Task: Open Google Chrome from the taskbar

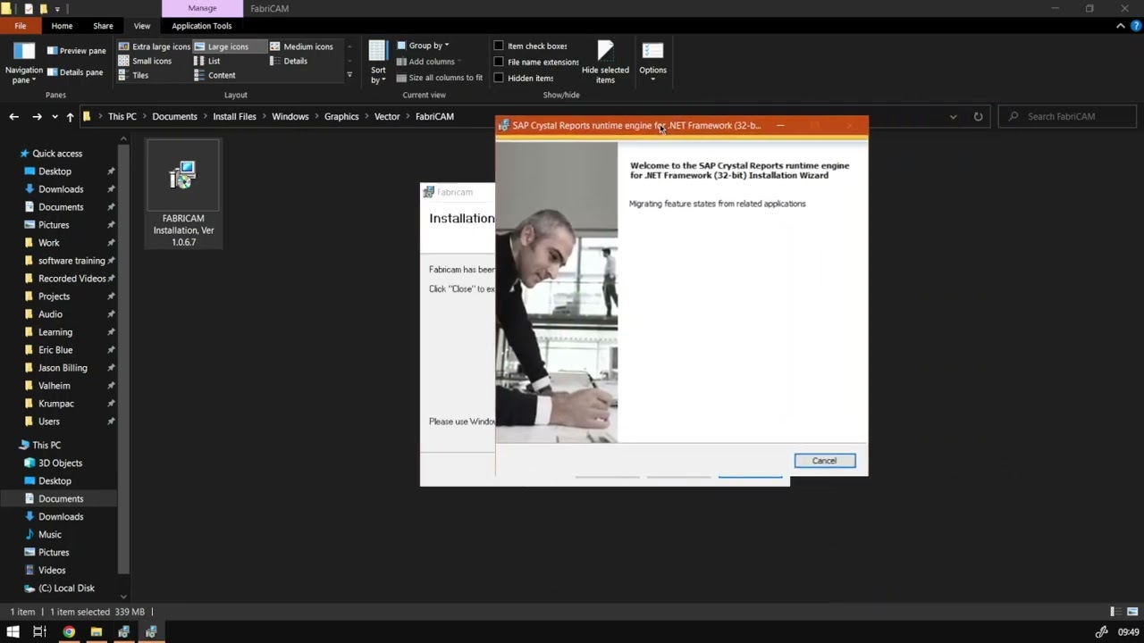Action: tap(69, 632)
